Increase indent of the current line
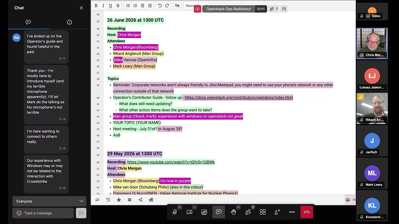The width and height of the screenshot is (399, 224). [x=142, y=6]
